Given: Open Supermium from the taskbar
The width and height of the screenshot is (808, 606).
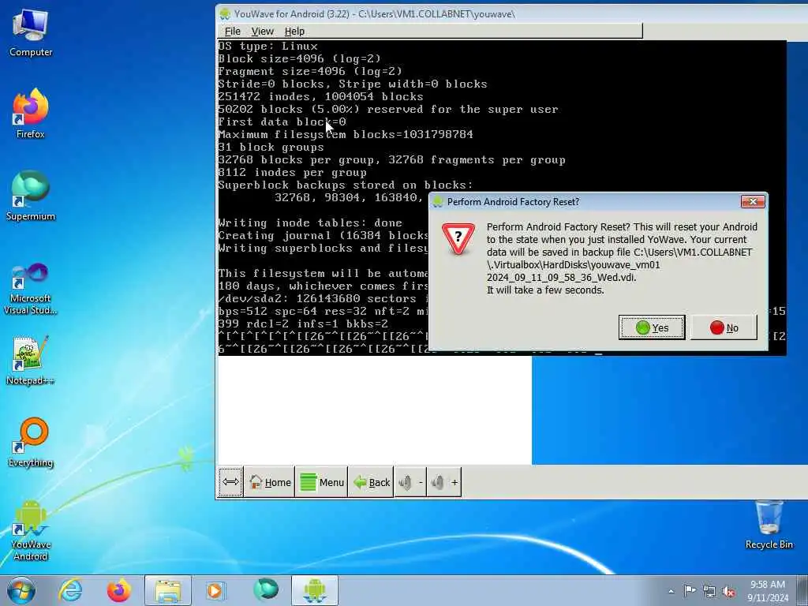Looking at the screenshot, I should [266, 590].
